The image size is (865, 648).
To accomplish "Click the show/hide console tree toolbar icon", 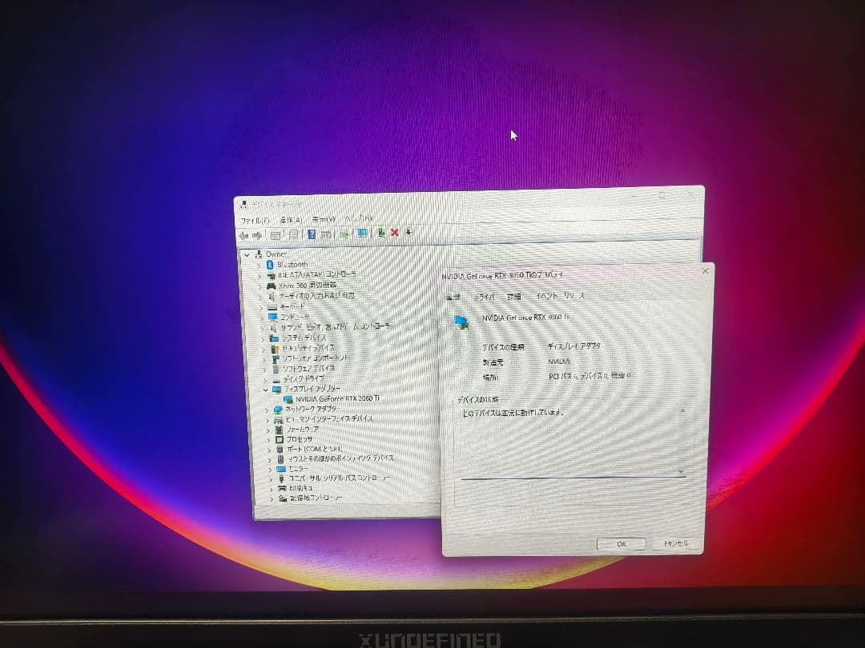I will point(276,235).
